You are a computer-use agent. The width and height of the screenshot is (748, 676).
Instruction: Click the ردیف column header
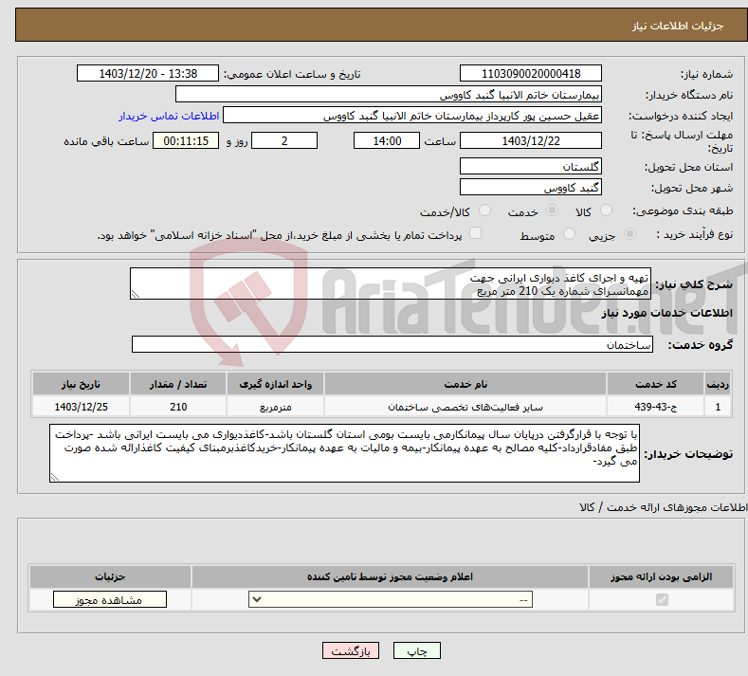click(718, 384)
